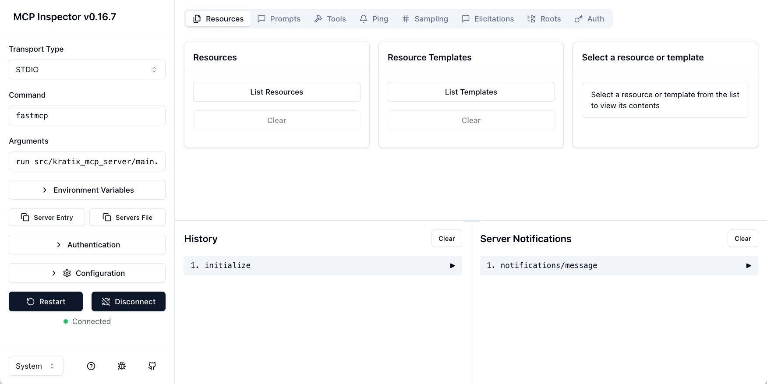
Task: Copy the Server Entry
Action: [47, 217]
